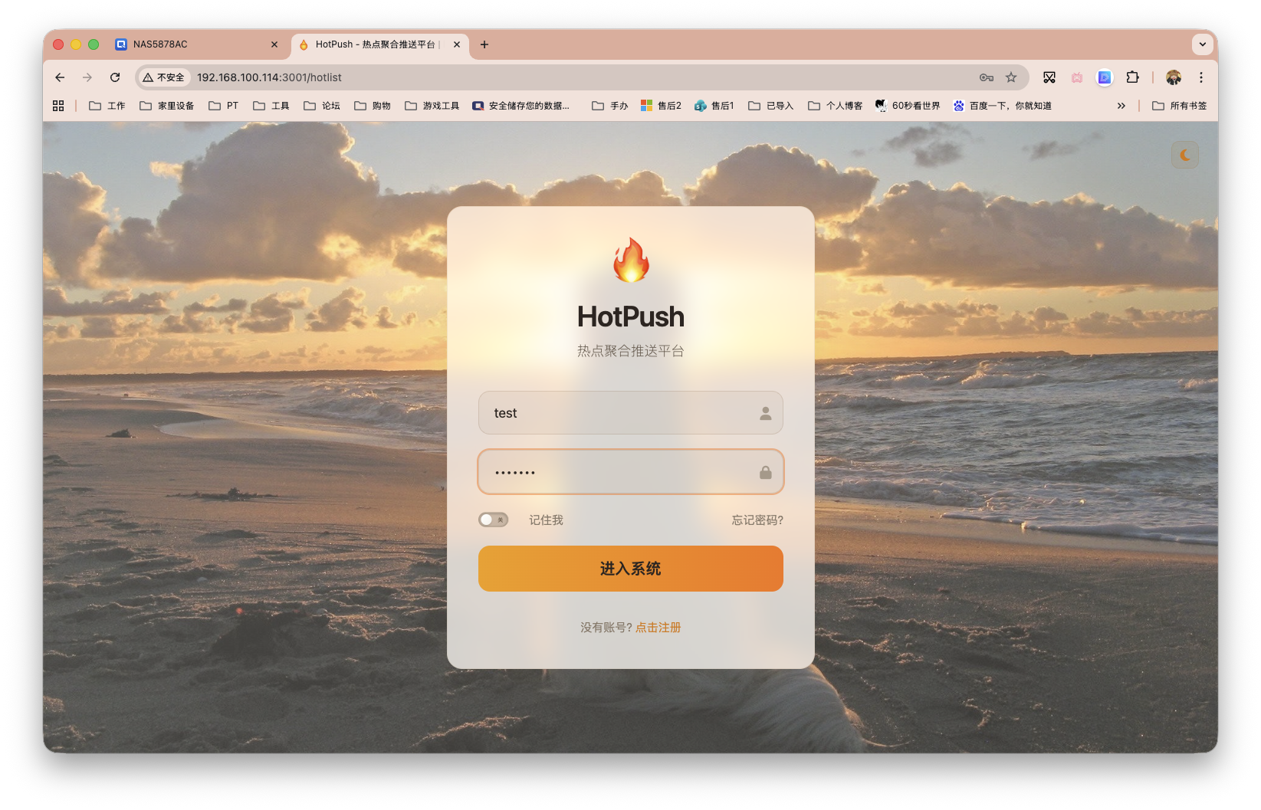Enable the 记住我 remember-me switch

pos(493,520)
